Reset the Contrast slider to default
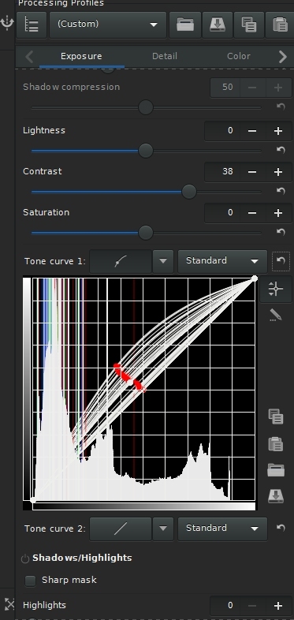The height and width of the screenshot is (620, 294). [x=281, y=191]
